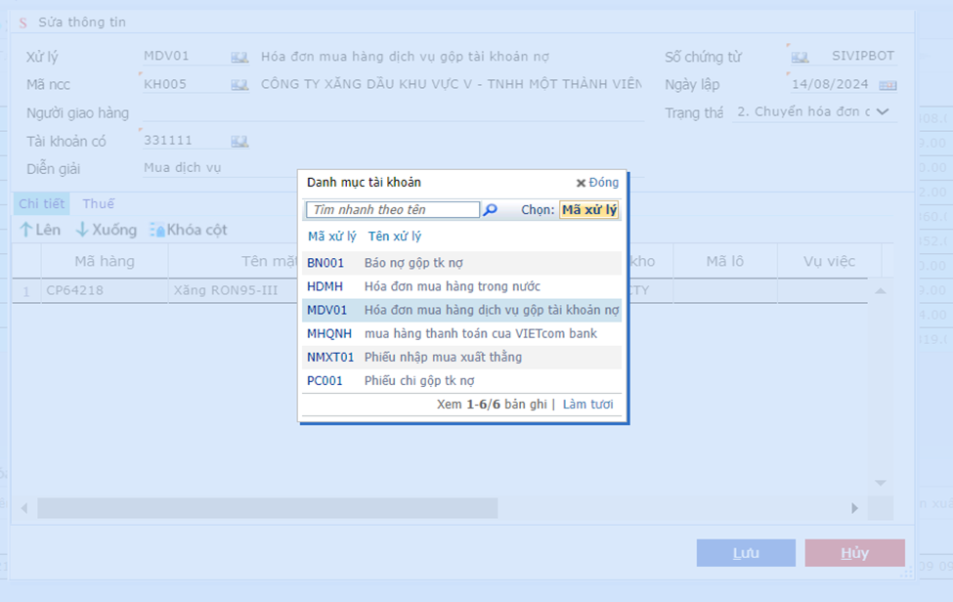
Task: Click the lookup icon next to Xử lý field
Action: pyautogui.click(x=239, y=57)
